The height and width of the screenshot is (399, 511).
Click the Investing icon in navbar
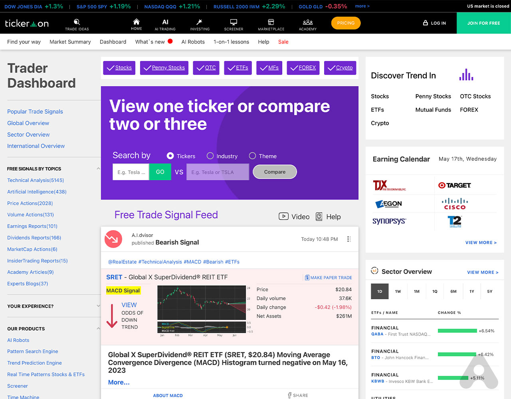pos(200,22)
